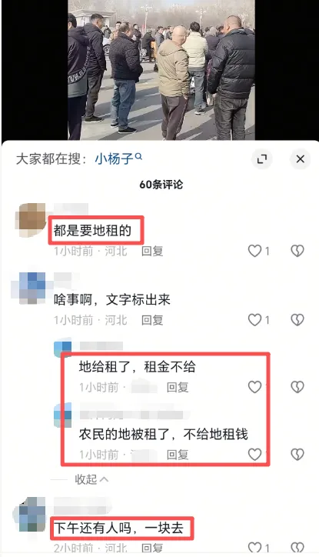Close the comments panel

point(301,158)
